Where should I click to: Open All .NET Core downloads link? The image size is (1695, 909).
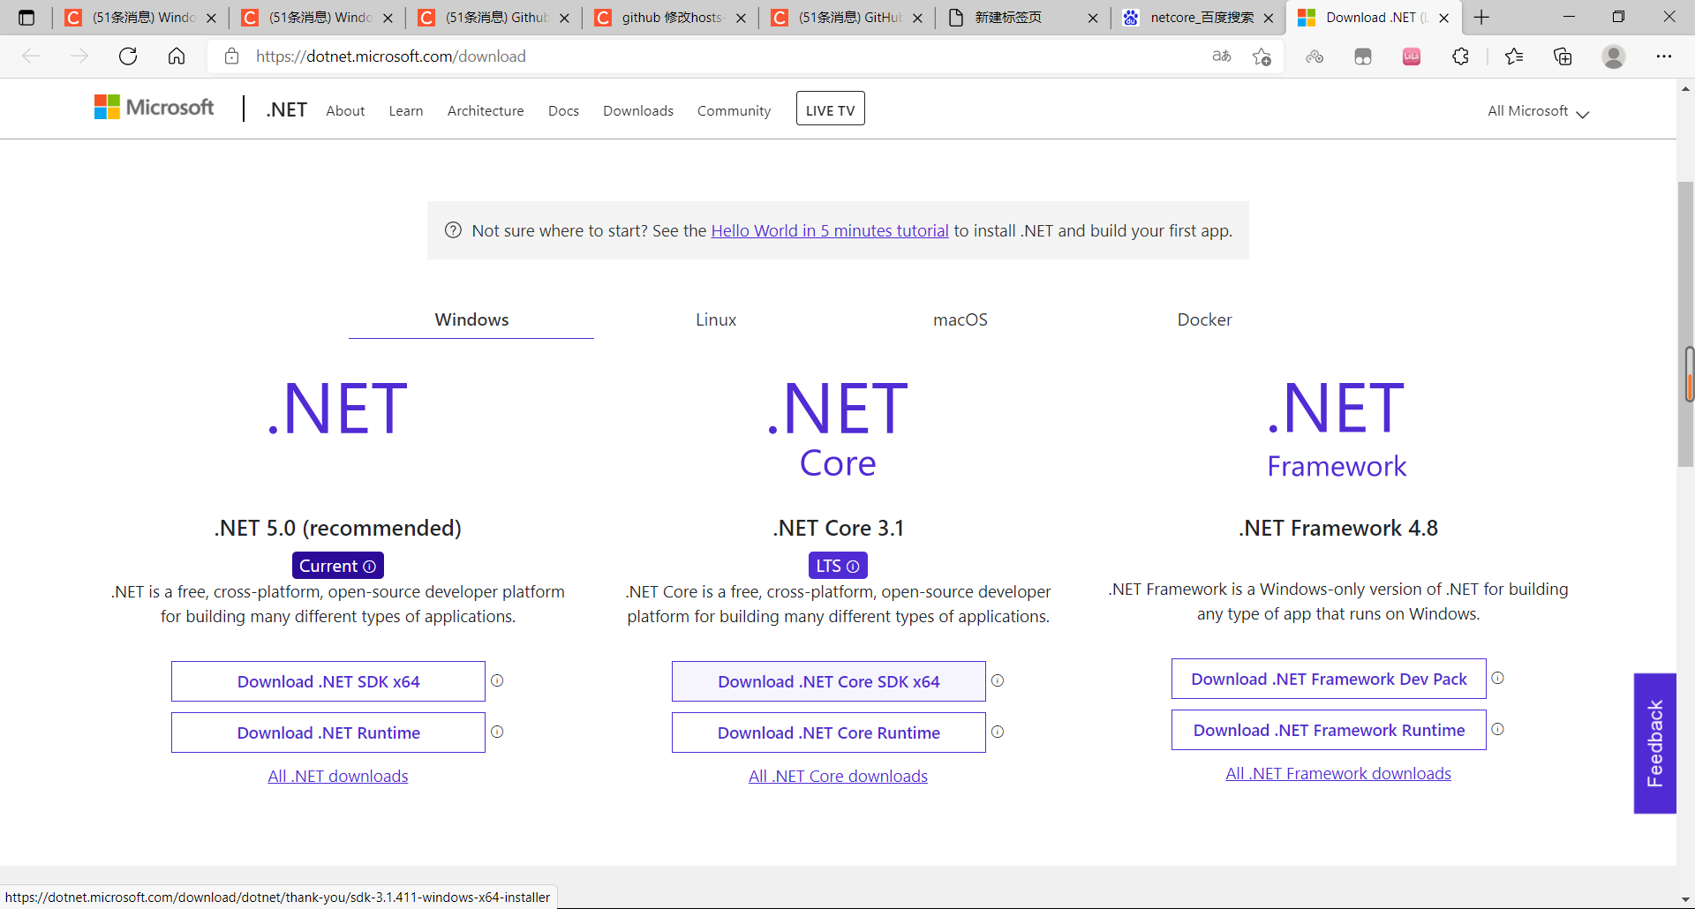point(838,777)
